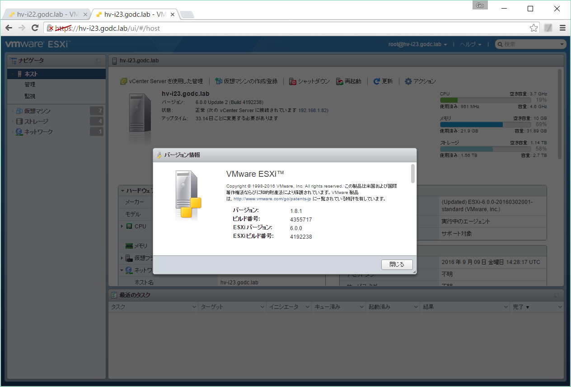
Task: Click the browser address bar
Action: (x=292, y=28)
